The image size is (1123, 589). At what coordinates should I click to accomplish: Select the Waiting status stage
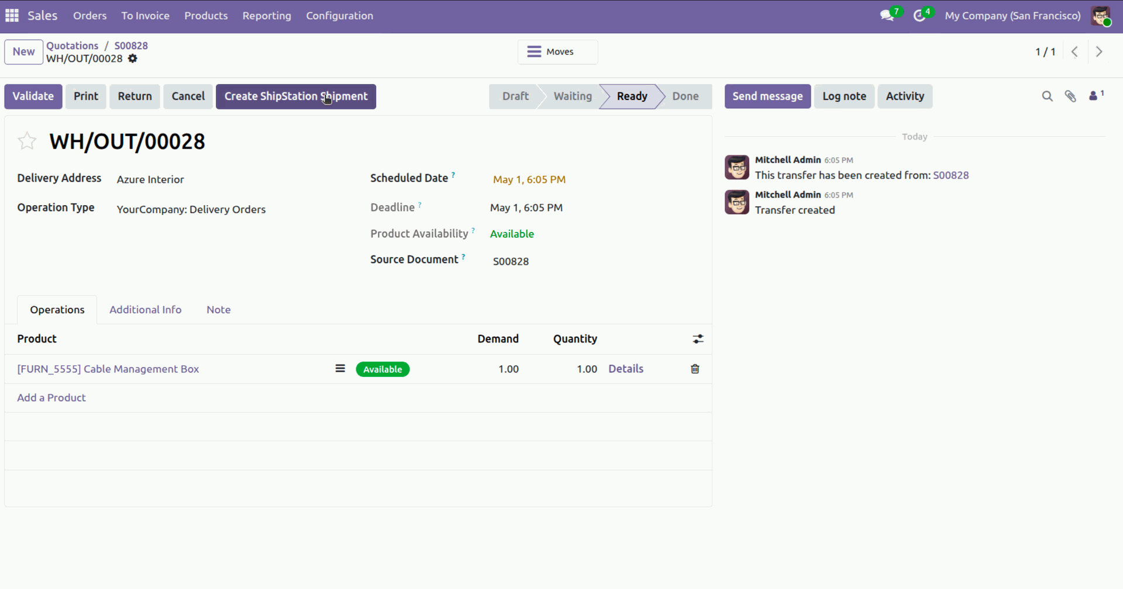(x=573, y=96)
